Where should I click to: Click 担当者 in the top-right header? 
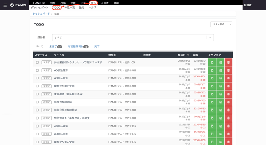pos(248,5)
